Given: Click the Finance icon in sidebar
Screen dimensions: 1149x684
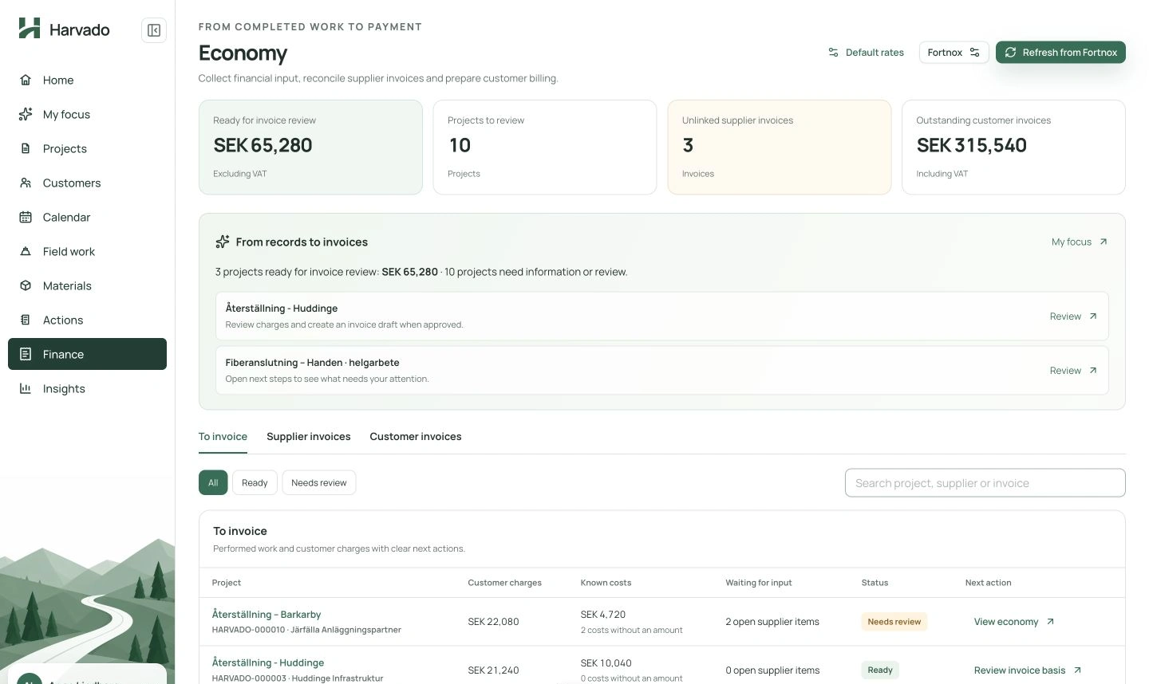Looking at the screenshot, I should (26, 354).
